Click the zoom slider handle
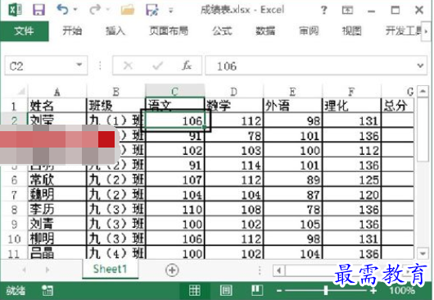The image size is (434, 300). coord(326,290)
